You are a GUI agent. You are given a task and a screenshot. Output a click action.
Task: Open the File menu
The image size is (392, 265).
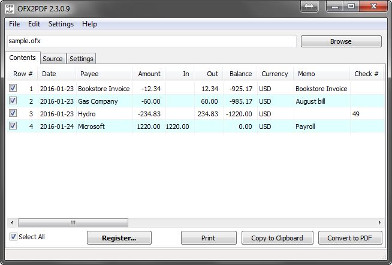(x=14, y=24)
